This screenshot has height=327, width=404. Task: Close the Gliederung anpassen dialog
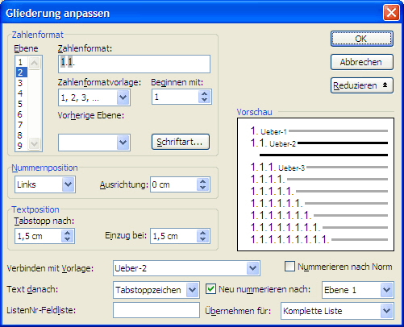pyautogui.click(x=391, y=13)
